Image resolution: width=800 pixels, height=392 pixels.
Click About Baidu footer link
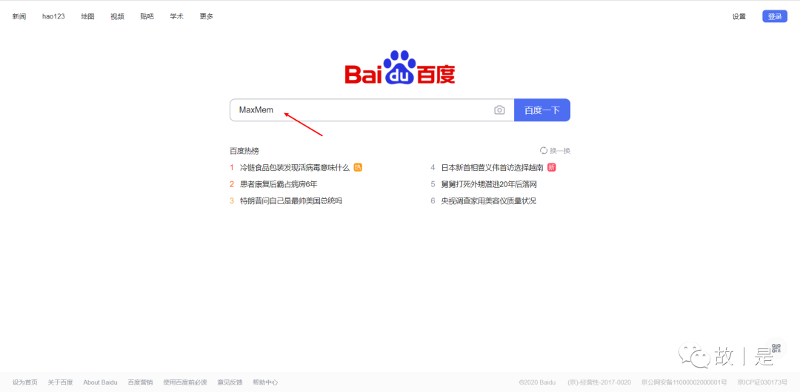point(100,382)
